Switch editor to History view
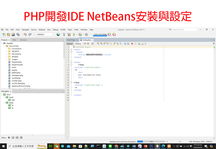Image resolution: width=216 pixels, height=149 pixels. (x=78, y=44)
